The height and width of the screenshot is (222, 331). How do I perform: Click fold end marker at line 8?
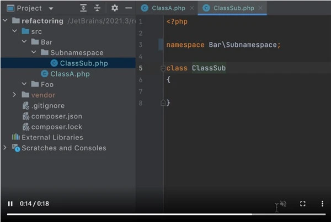click(163, 102)
